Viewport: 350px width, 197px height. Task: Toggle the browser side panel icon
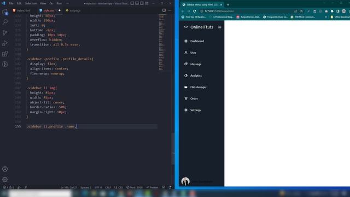pyautogui.click(x=338, y=11)
